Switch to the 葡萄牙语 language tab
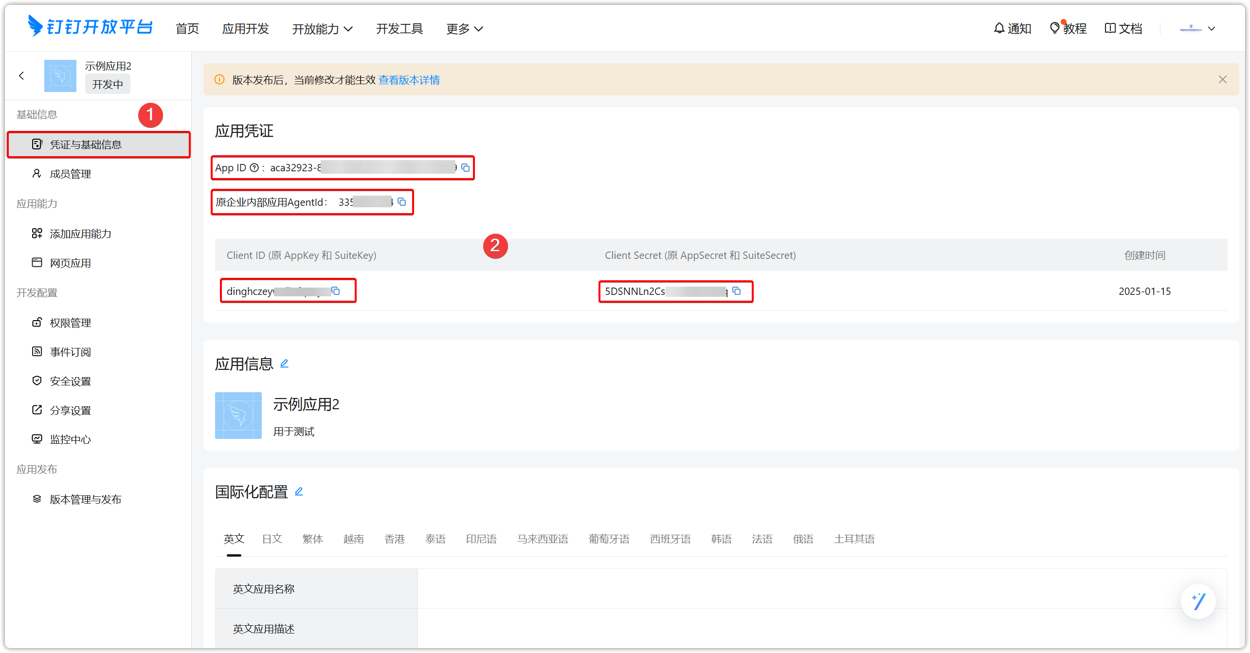Image resolution: width=1250 pixels, height=653 pixels. [609, 539]
